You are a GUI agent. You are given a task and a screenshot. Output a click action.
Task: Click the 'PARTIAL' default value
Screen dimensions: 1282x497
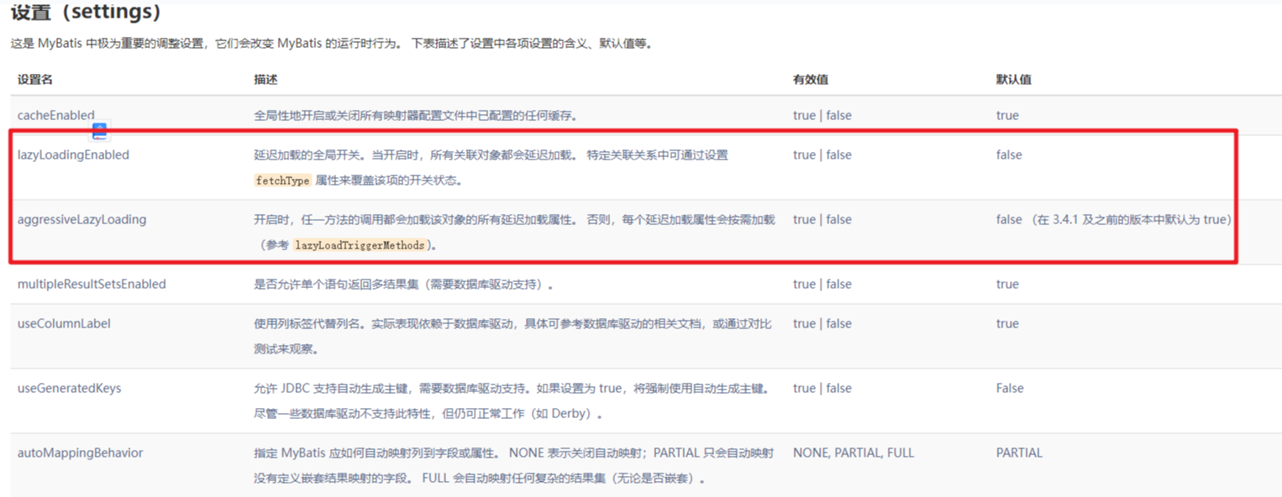pos(1019,453)
